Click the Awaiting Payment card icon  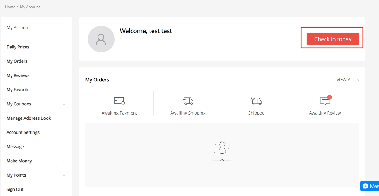click(x=119, y=101)
